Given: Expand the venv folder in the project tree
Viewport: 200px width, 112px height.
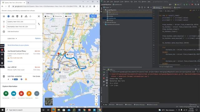Looking at the screenshot, I should pos(105,12).
